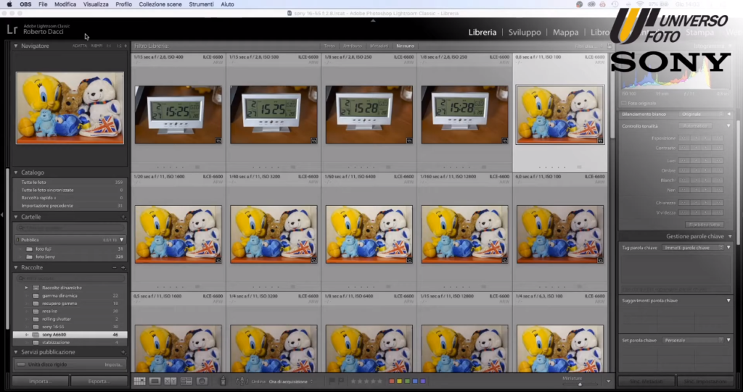
Task: Filter library by Metadati
Action: (379, 46)
